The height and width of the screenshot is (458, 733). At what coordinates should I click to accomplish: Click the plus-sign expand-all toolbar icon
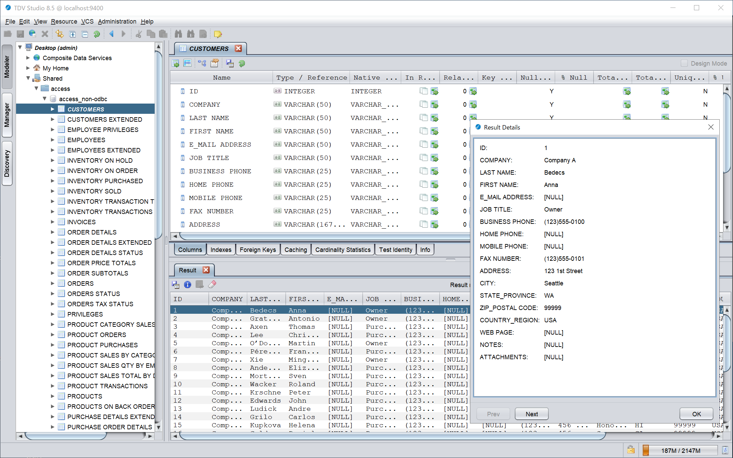(73, 34)
